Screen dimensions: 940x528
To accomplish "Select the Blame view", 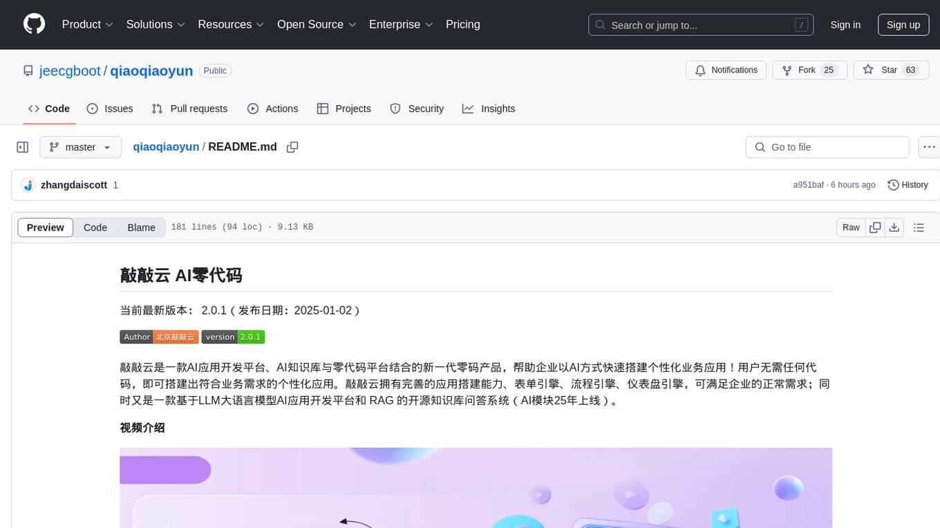I will tap(141, 227).
